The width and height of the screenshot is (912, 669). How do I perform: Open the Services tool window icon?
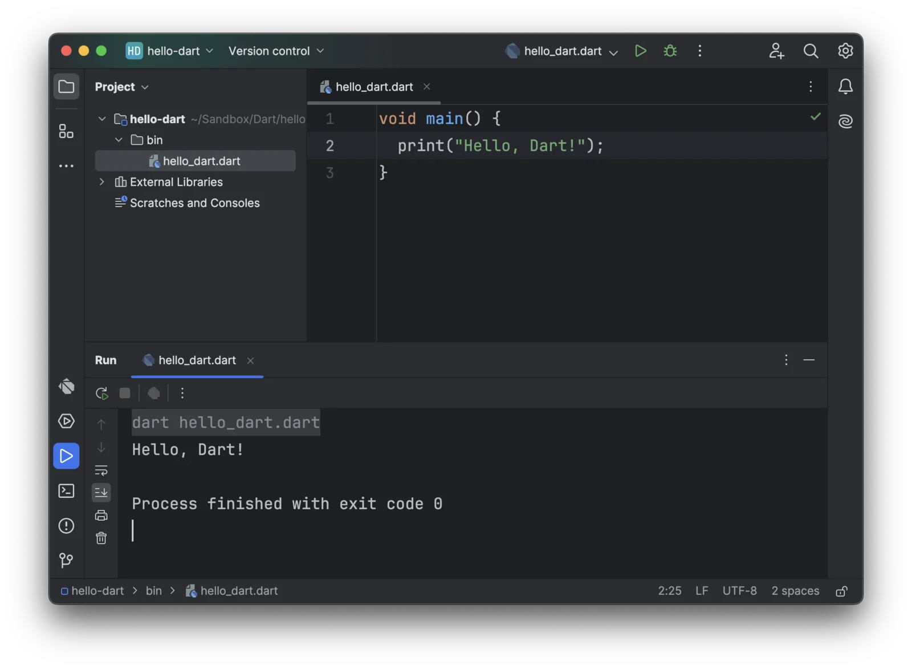[x=66, y=421]
